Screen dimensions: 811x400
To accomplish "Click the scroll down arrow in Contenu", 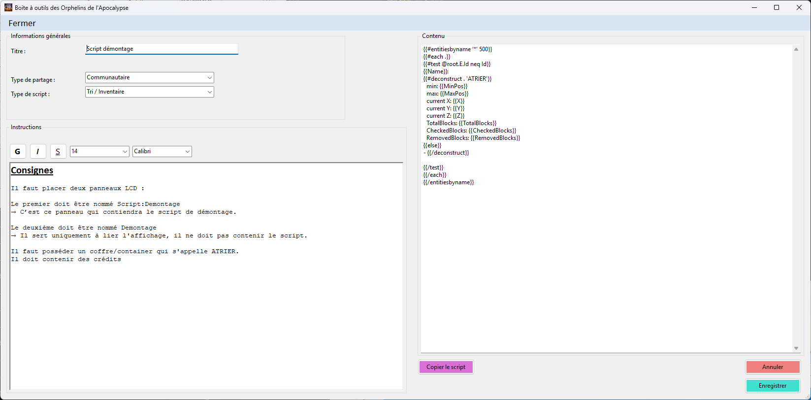I will point(796,348).
